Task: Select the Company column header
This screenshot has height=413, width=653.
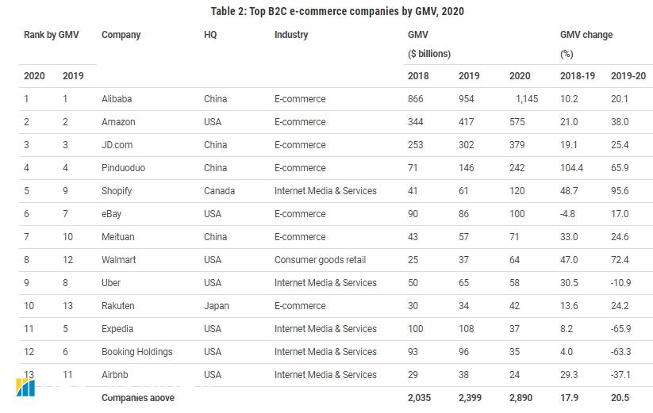Action: (121, 35)
